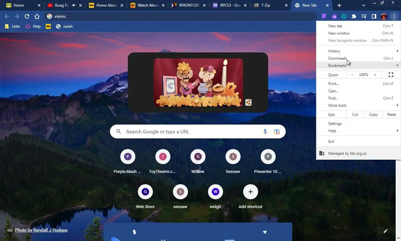Expand the Help submenu in Chrome menu
This screenshot has width=401, height=241.
click(358, 131)
